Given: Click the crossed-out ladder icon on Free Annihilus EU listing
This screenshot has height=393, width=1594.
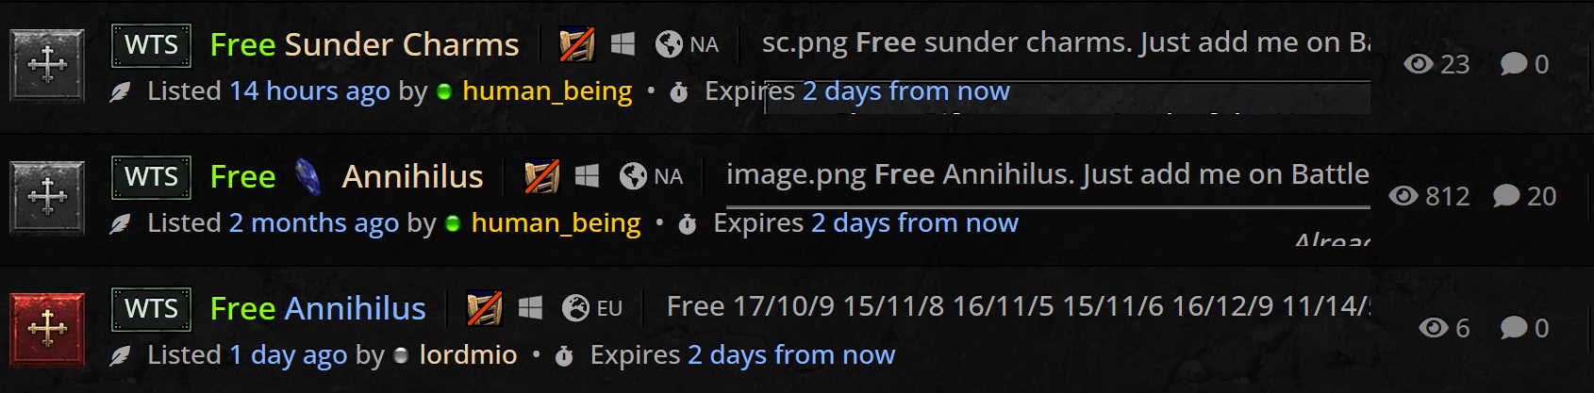Looking at the screenshot, I should coord(485,308).
